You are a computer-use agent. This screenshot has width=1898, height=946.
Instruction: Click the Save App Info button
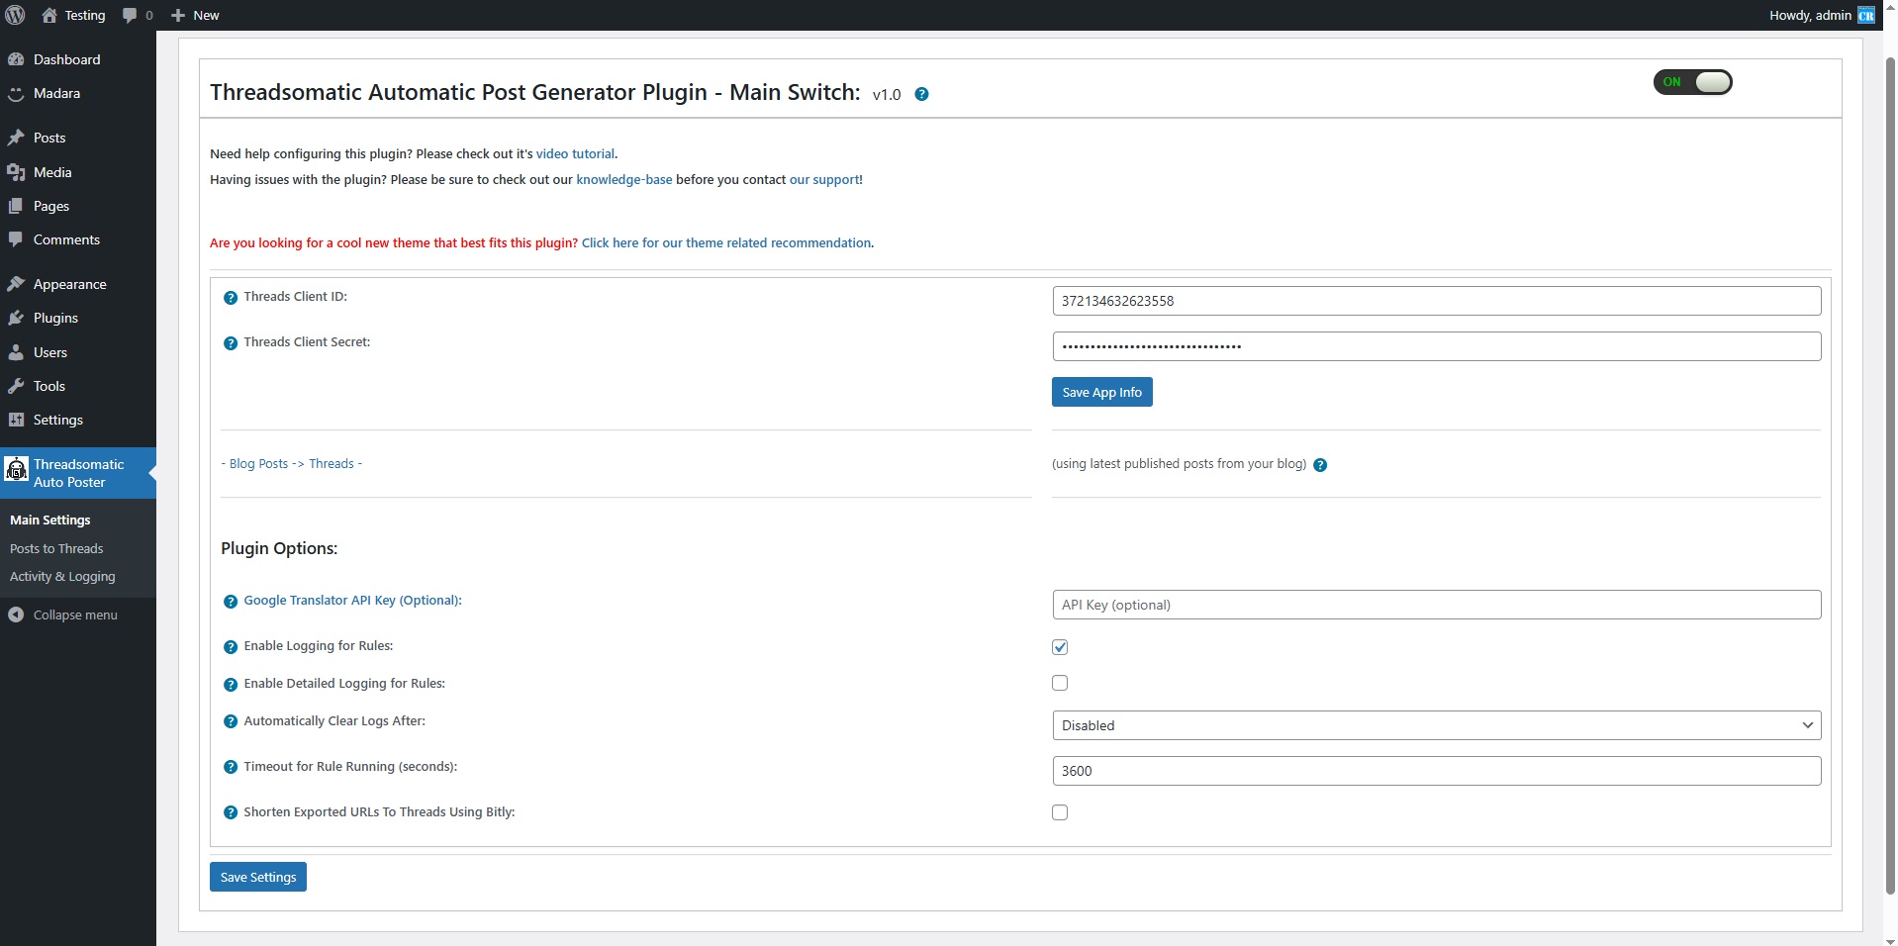tap(1101, 392)
